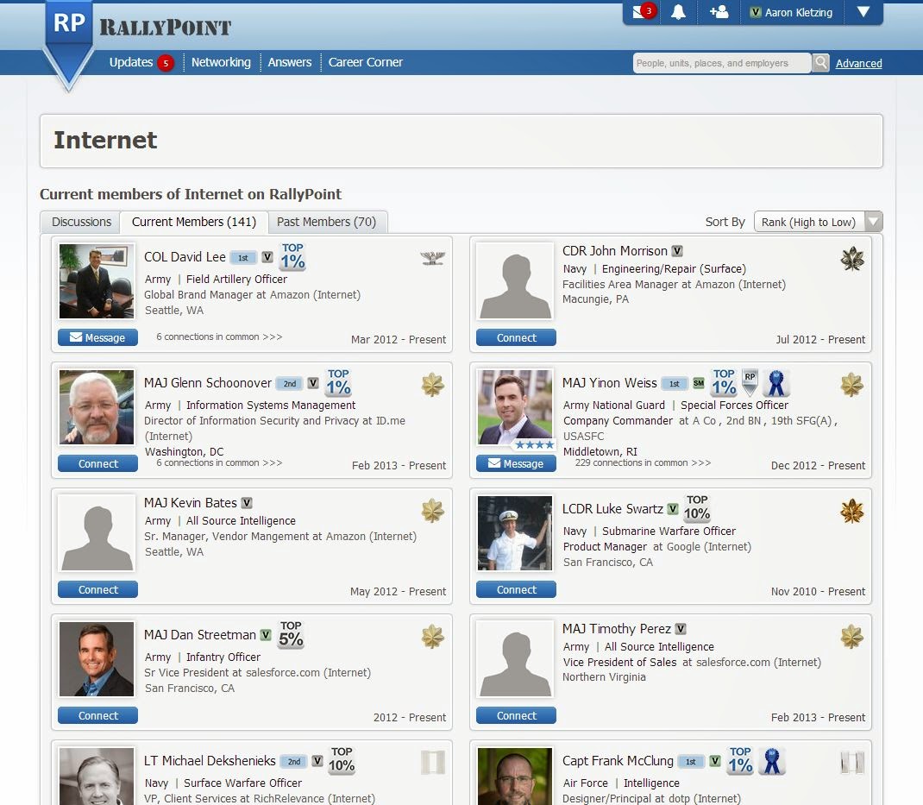This screenshot has height=805, width=923.
Task: Click Yinon Weiss gold oak leaf insignia
Action: point(851,385)
